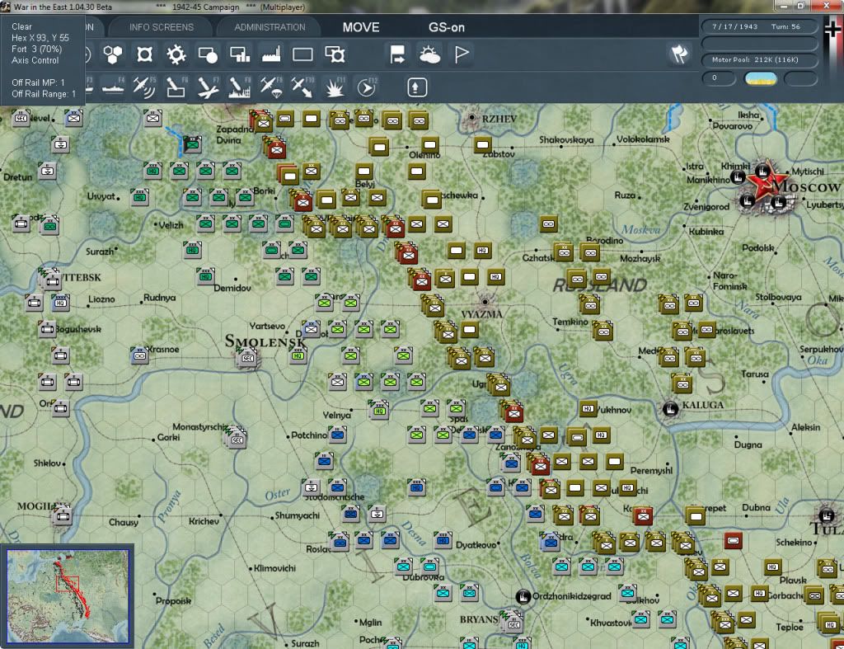Click the overlapping rectangle and frame icon
Image resolution: width=844 pixels, height=649 pixels.
tap(335, 54)
